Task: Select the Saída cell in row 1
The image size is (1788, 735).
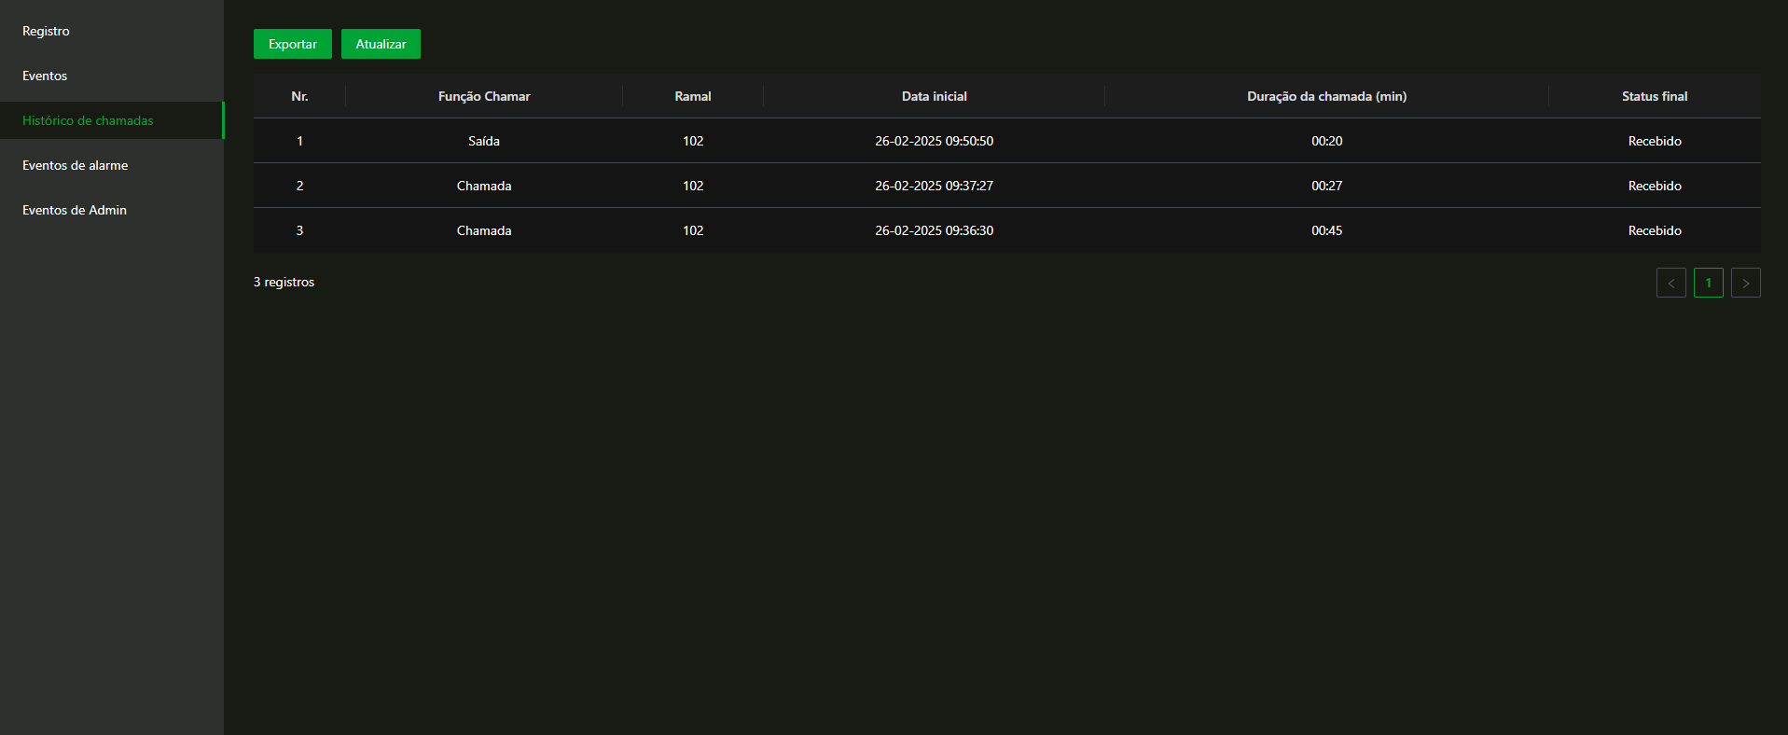Action: point(484,141)
